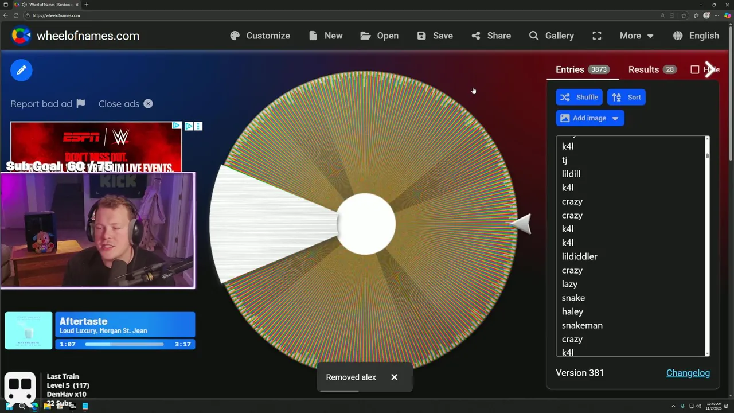Click the browser zoom icon in address bar
Viewport: 734px width, 413px height.
tap(662, 15)
